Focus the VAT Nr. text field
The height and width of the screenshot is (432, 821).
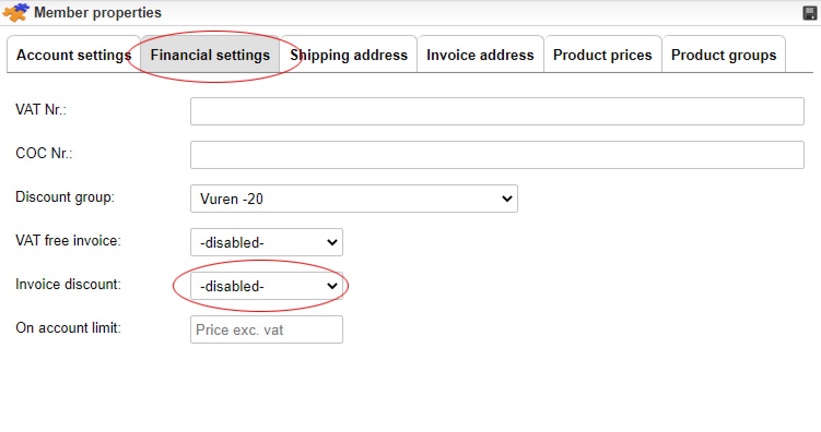[x=497, y=111]
